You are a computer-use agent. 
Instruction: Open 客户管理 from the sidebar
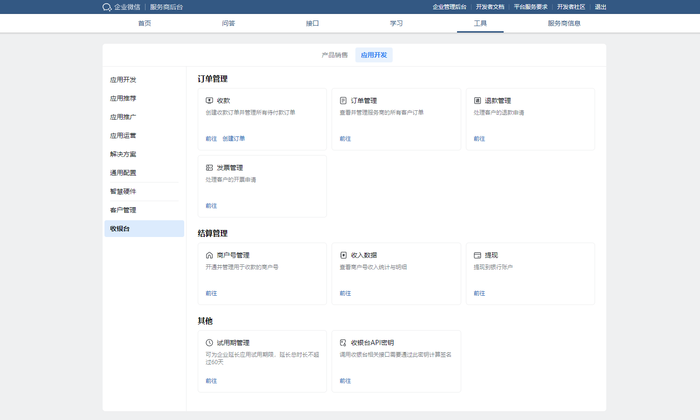pyautogui.click(x=123, y=210)
